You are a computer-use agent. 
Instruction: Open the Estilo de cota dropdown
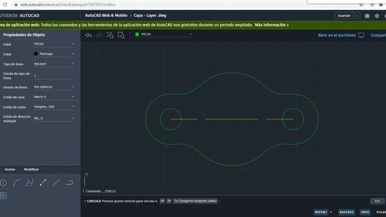[x=54, y=97]
